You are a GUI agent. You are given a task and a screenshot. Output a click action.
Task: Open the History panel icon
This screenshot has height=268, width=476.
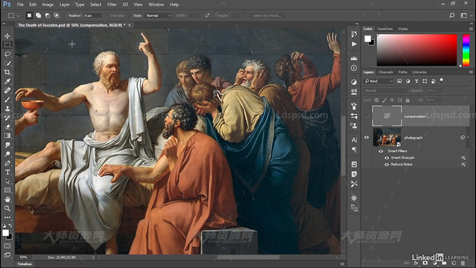coord(354,34)
